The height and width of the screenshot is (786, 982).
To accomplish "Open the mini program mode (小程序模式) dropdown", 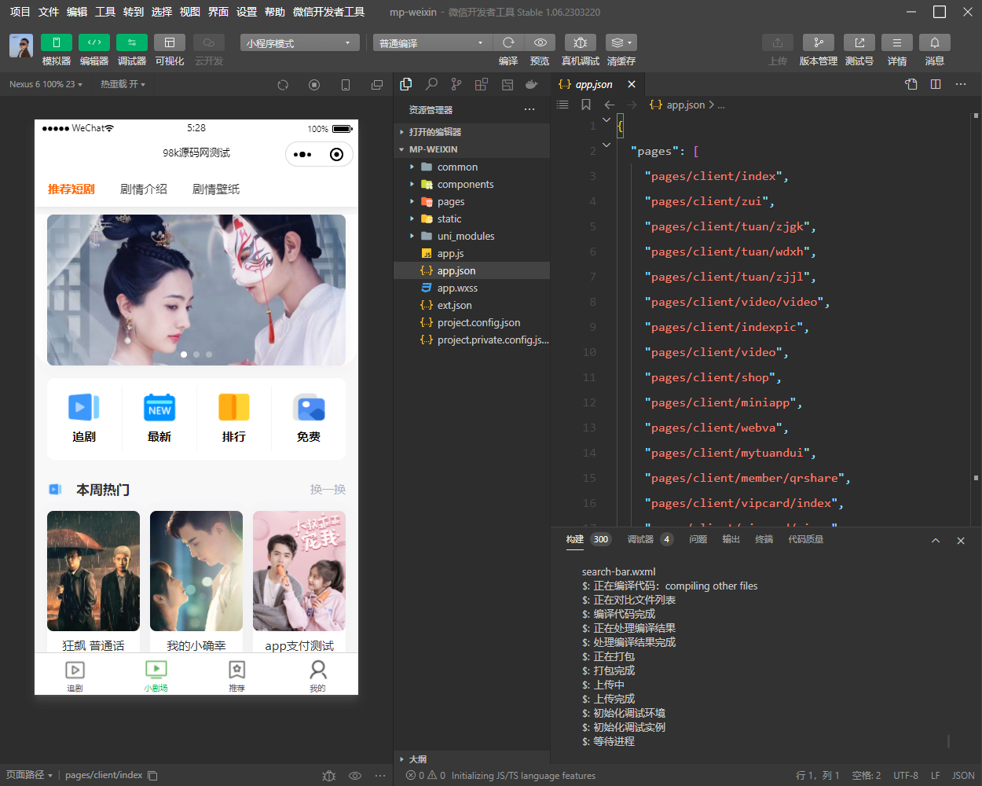I will coord(299,43).
